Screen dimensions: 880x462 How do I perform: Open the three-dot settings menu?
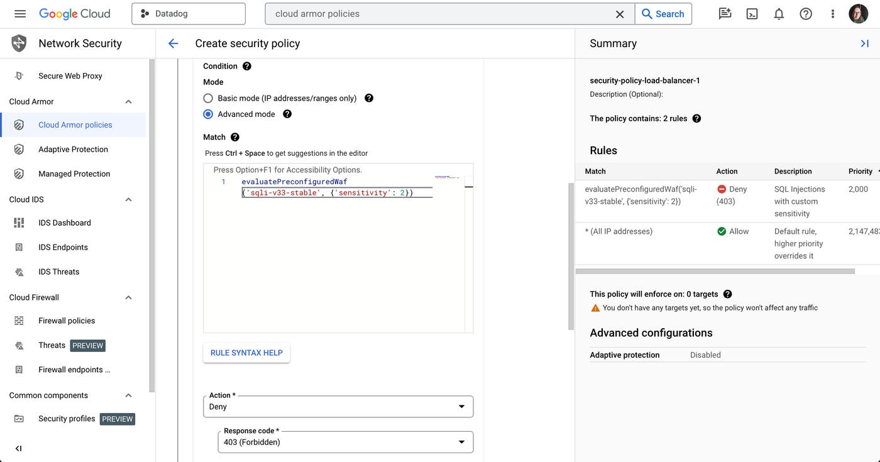[833, 14]
